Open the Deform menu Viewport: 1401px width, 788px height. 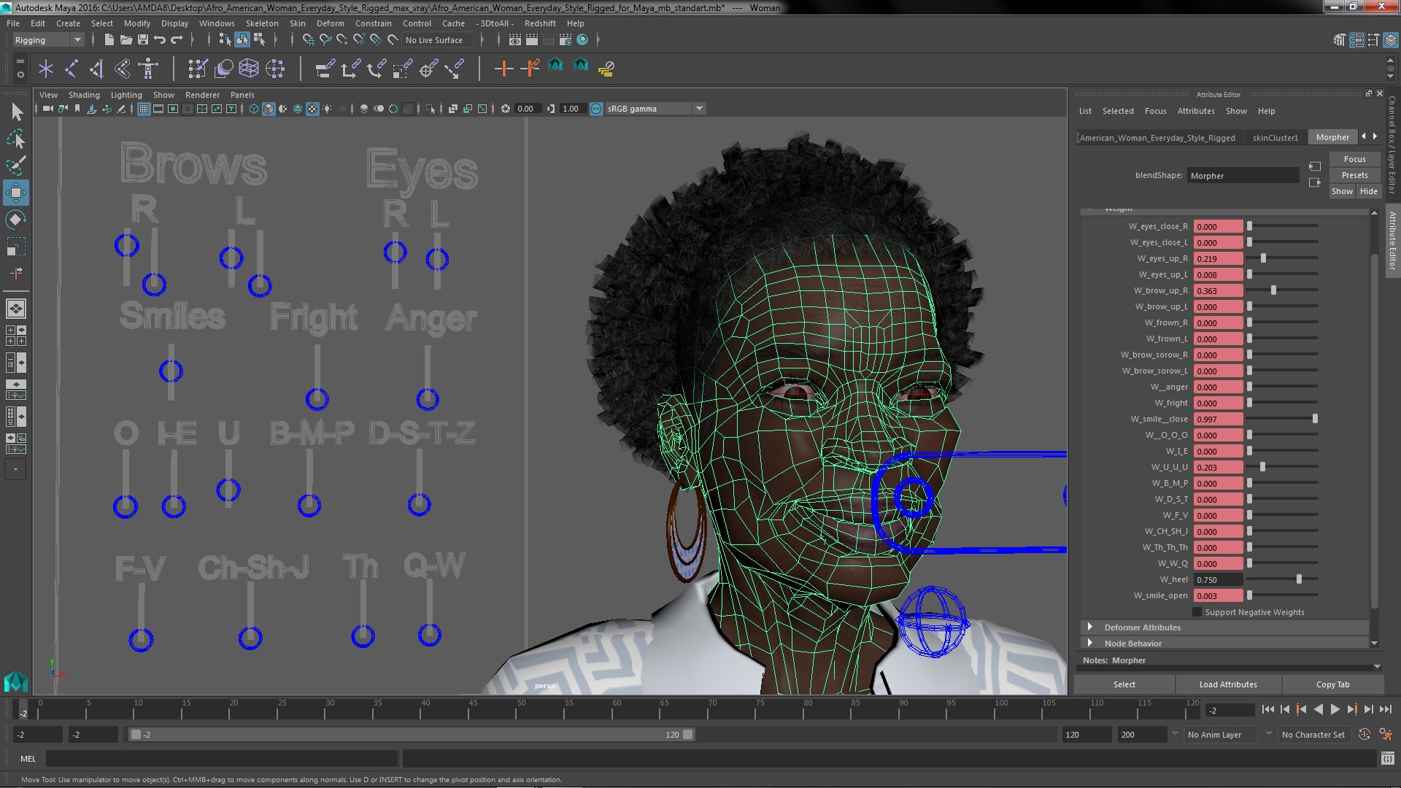pyautogui.click(x=330, y=23)
